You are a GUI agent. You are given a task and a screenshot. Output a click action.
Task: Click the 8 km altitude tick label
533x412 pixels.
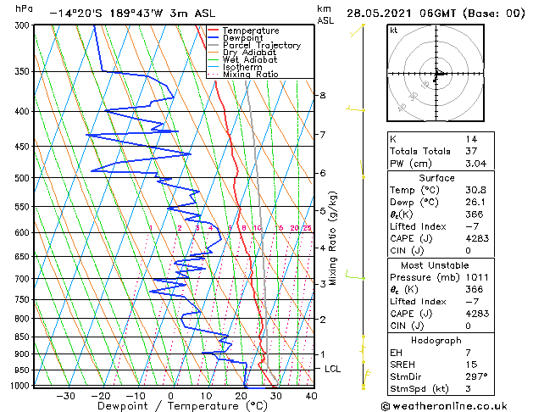pos(323,95)
